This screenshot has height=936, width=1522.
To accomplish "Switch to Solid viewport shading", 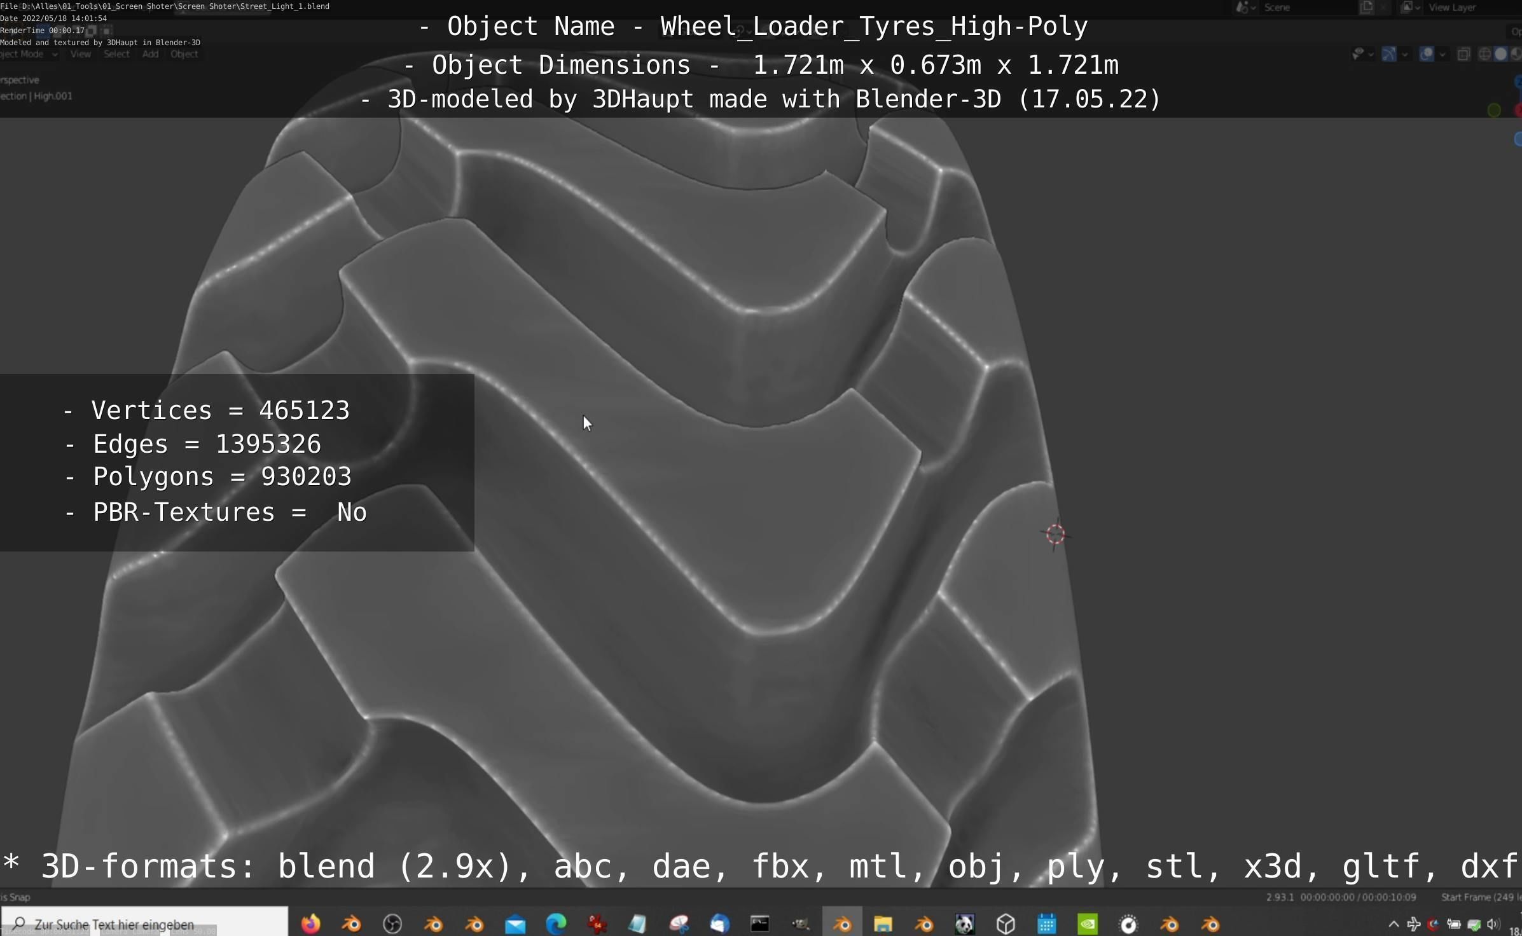I will point(1500,55).
